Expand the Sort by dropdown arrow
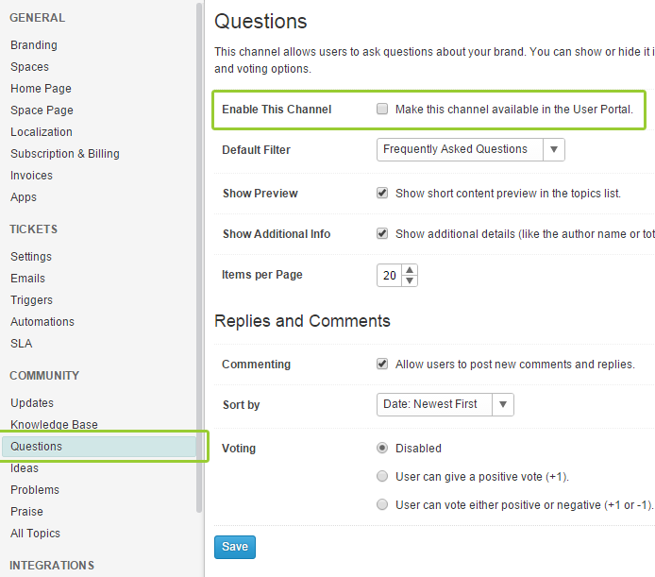This screenshot has height=577, width=655. click(503, 404)
